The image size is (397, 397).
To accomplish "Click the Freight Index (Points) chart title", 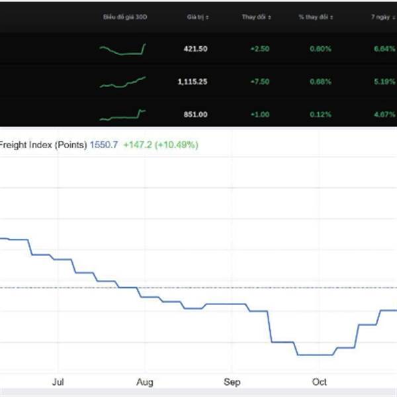I will click(43, 144).
